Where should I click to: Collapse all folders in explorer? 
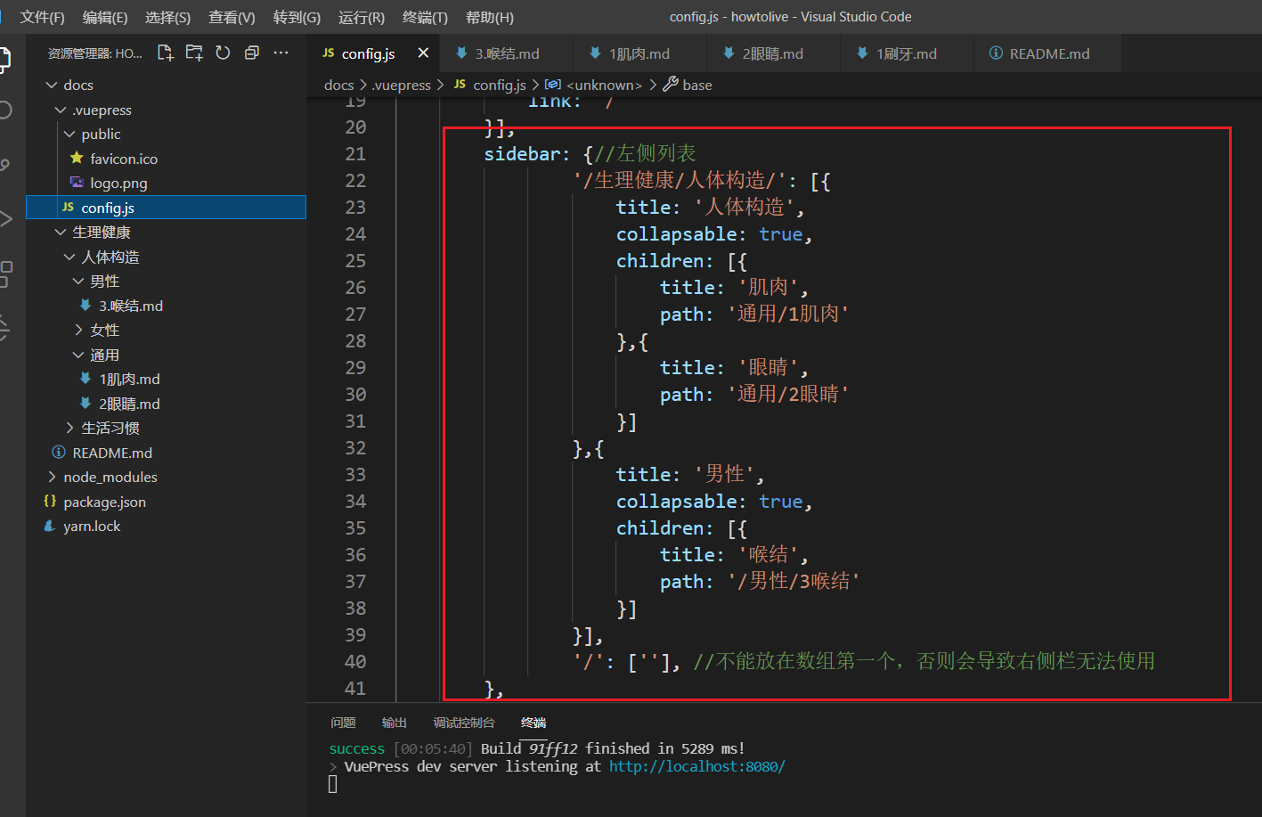coord(252,53)
